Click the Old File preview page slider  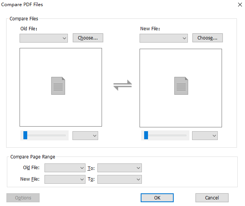[44, 135]
